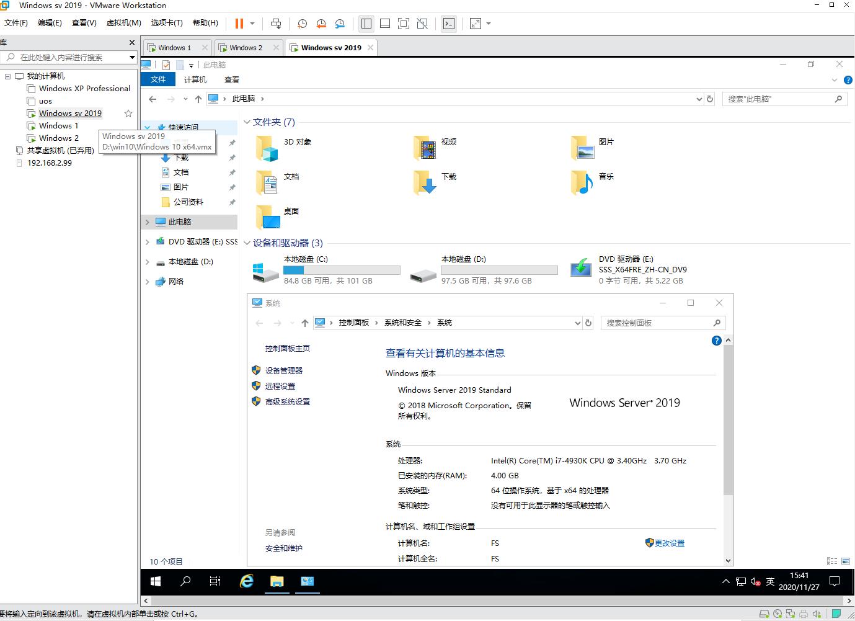Open the 虚拟机(M) menu

(123, 22)
